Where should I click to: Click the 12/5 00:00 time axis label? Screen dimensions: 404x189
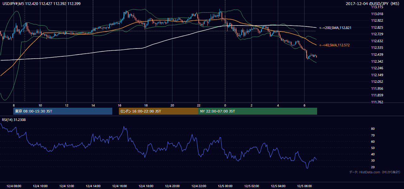(225, 186)
